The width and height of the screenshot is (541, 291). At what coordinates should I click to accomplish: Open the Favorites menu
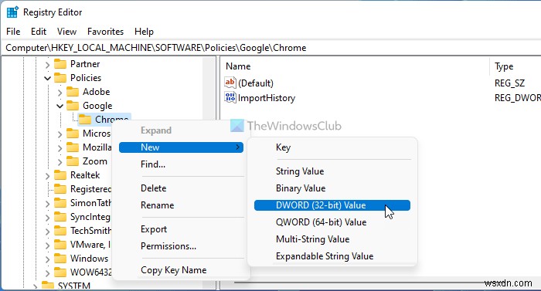point(105,32)
